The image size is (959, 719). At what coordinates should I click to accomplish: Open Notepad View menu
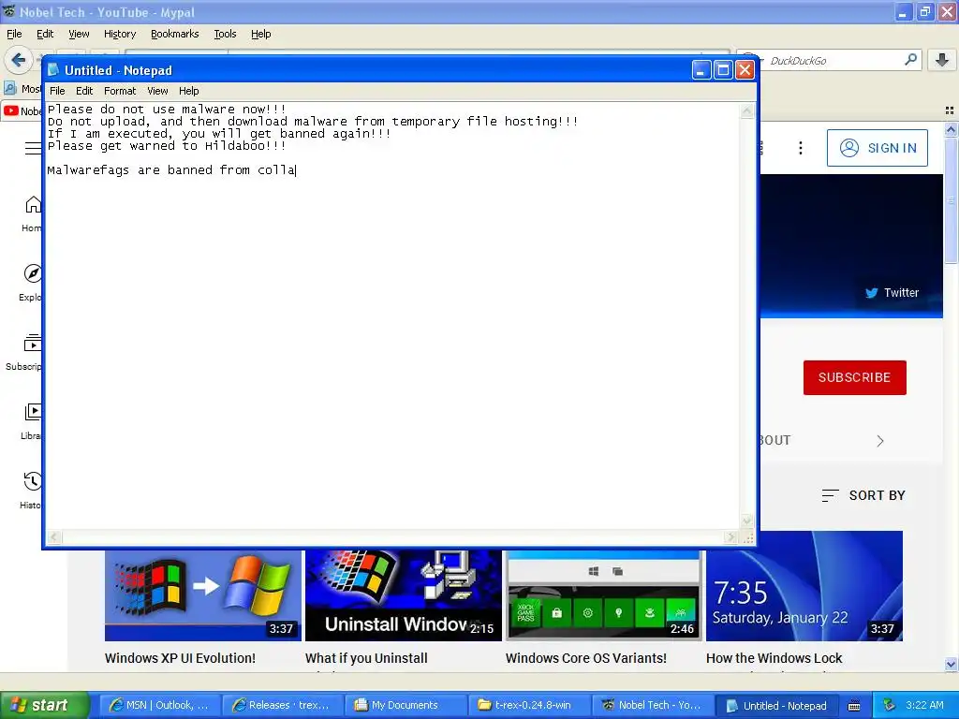(x=157, y=91)
